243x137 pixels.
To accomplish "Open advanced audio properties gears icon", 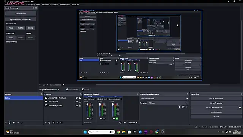I will coord(125,123).
